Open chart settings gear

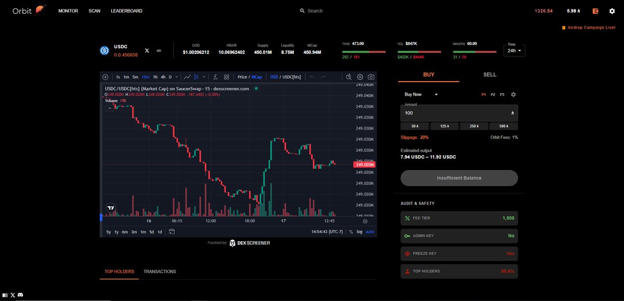coord(360,77)
